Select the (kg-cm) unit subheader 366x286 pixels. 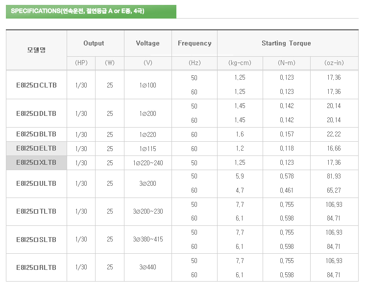pyautogui.click(x=240, y=63)
